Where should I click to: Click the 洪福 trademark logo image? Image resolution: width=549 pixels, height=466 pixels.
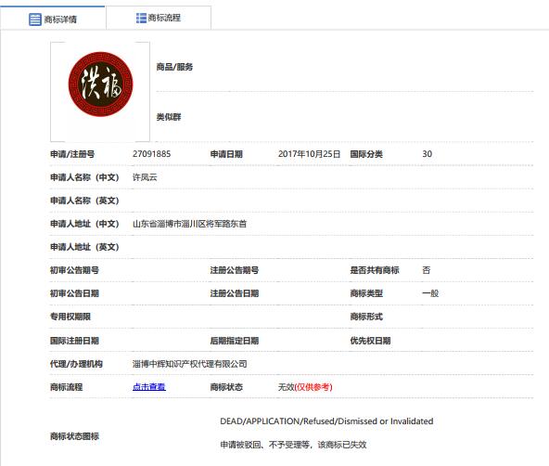[x=100, y=84]
